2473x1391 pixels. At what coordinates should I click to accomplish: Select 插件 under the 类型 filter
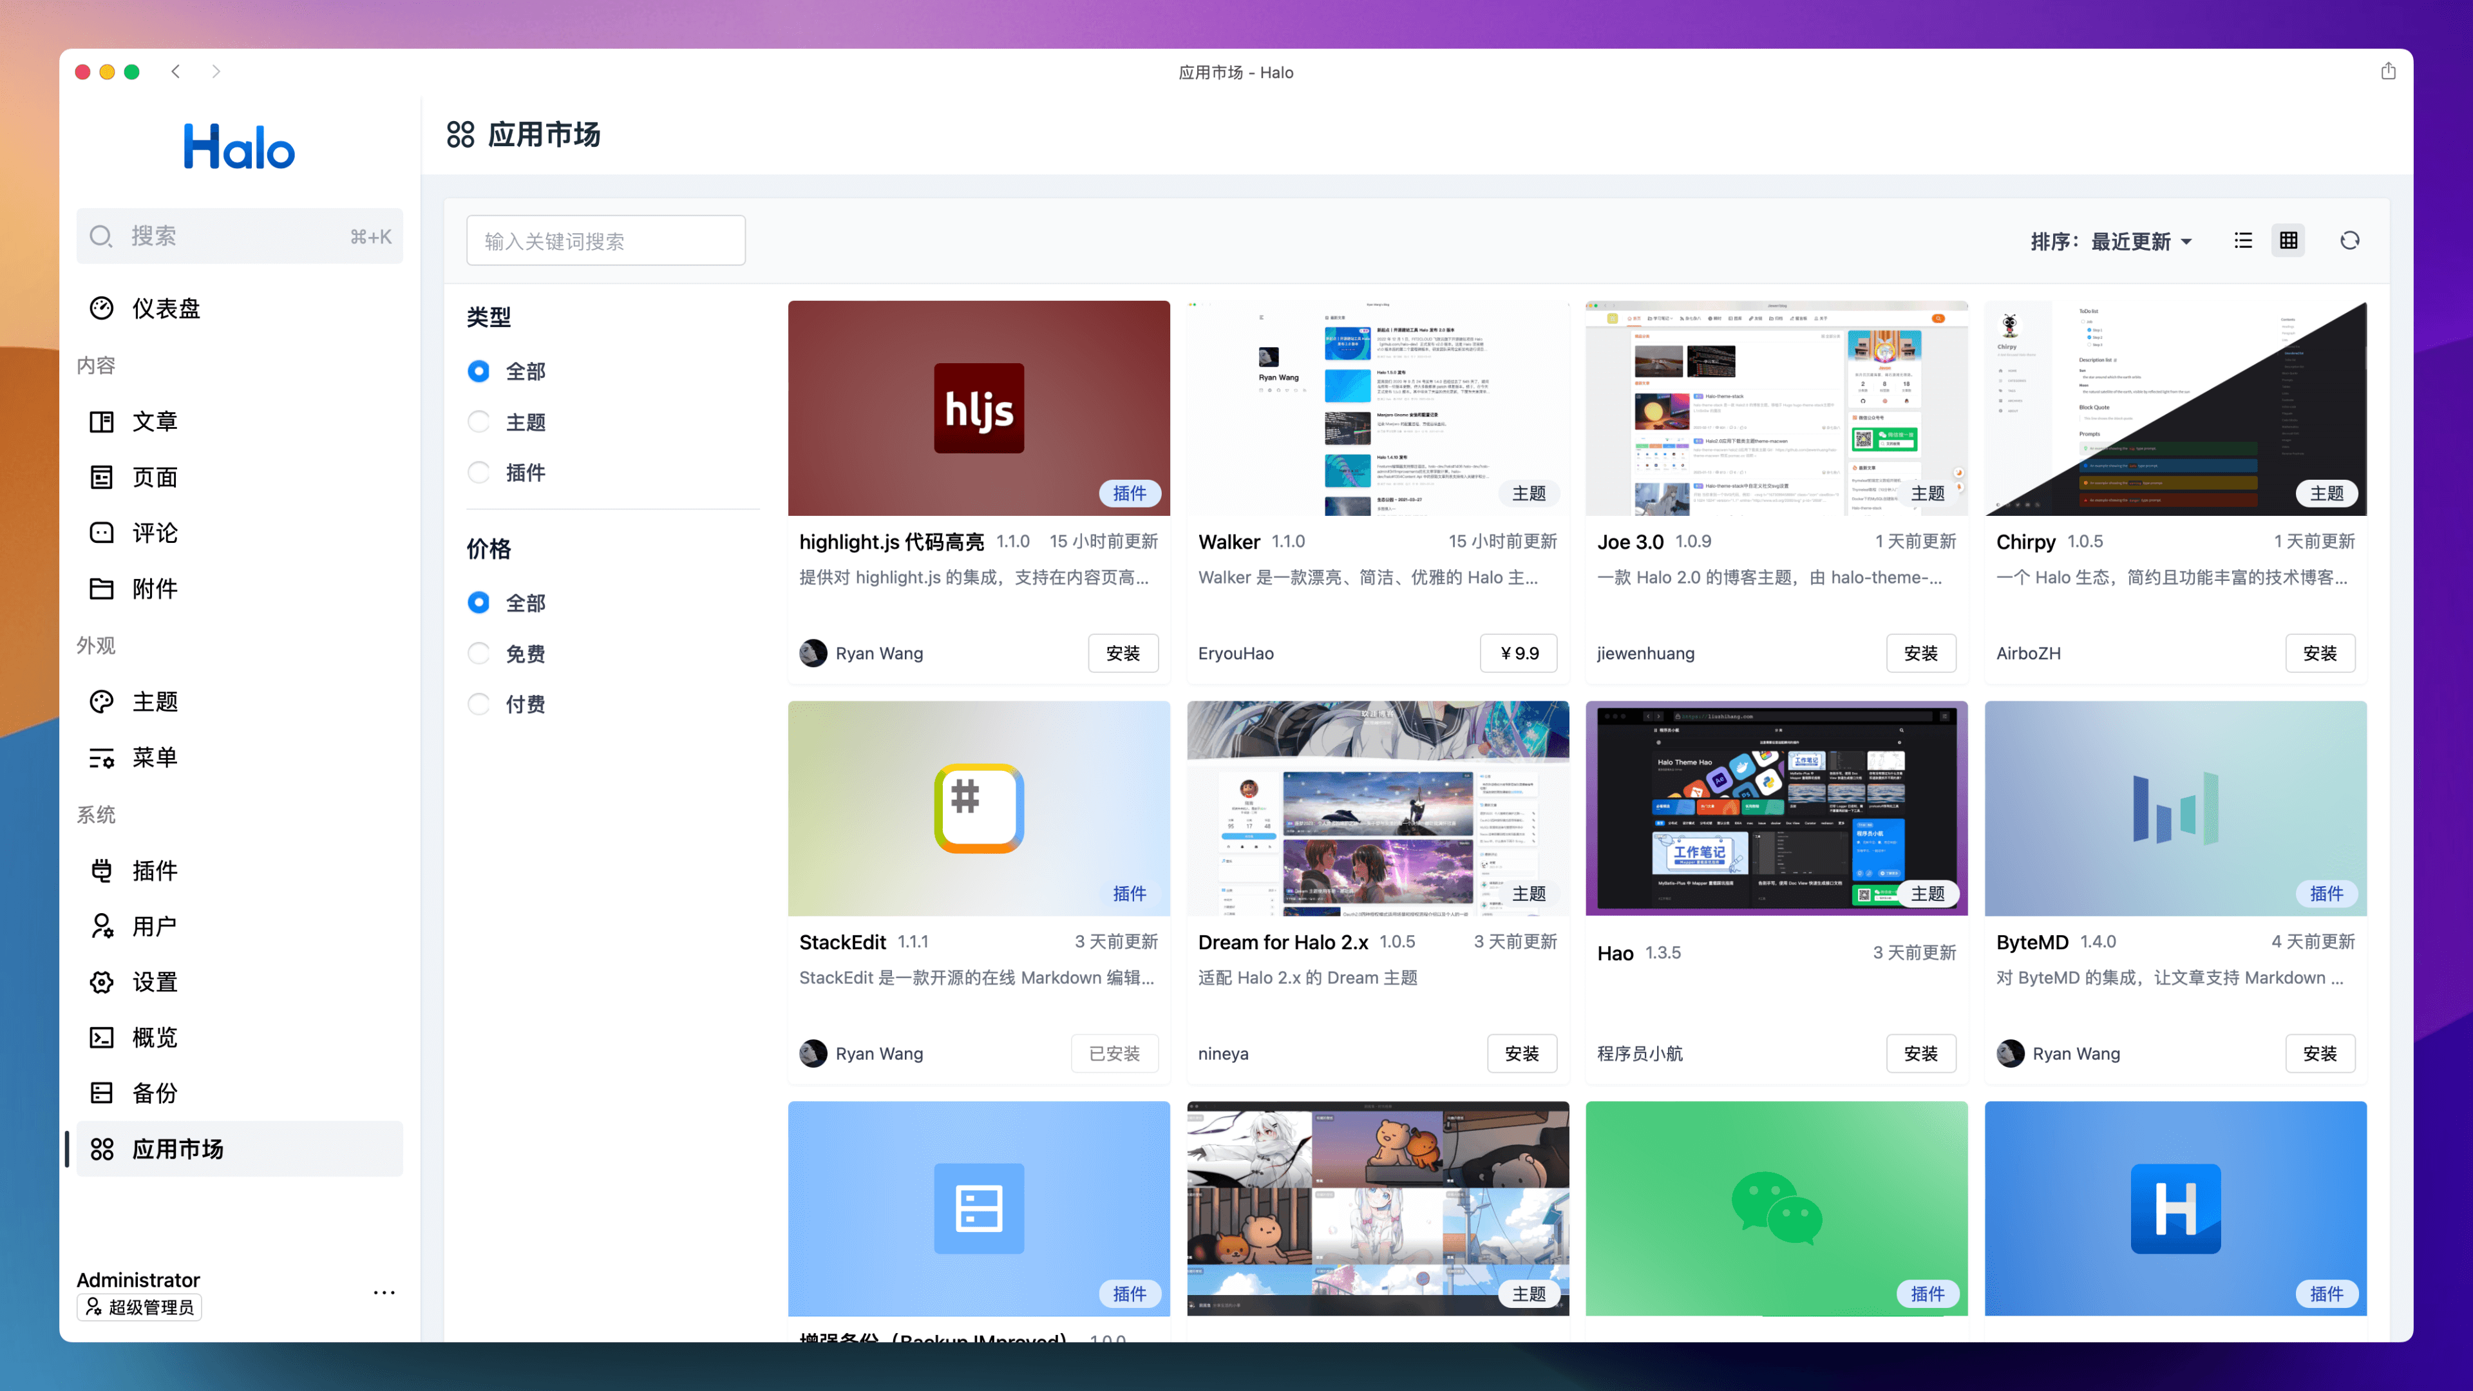pos(479,472)
